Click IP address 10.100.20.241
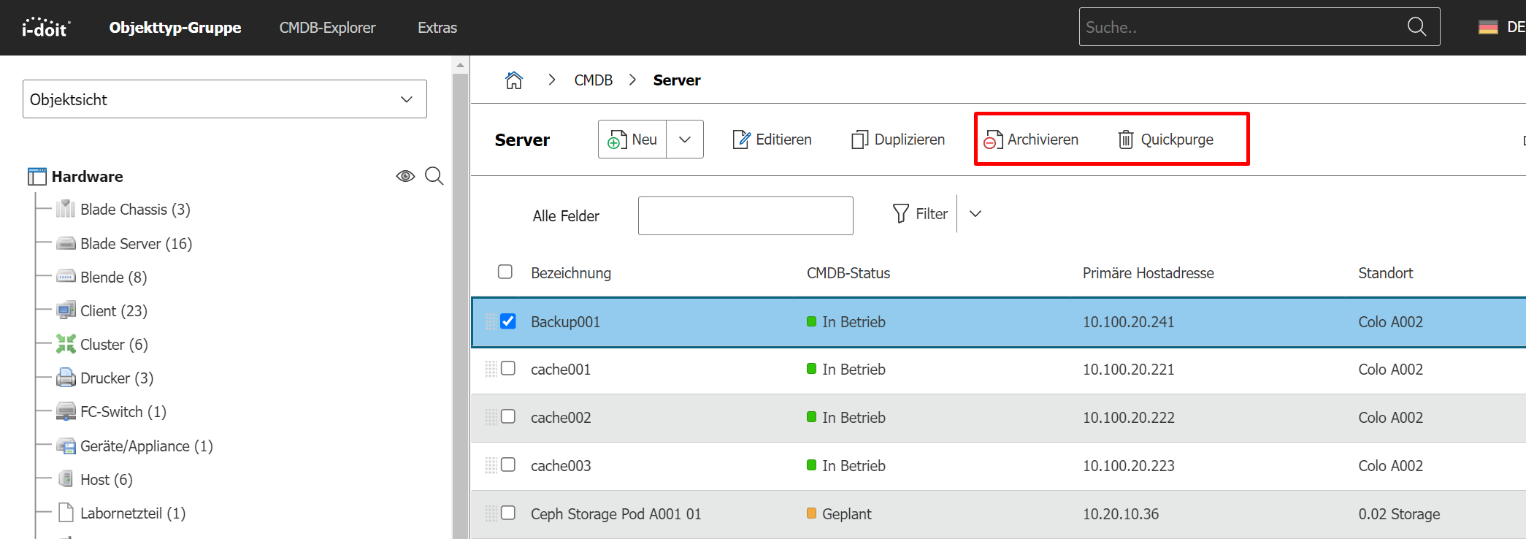This screenshot has height=539, width=1526. [1129, 322]
